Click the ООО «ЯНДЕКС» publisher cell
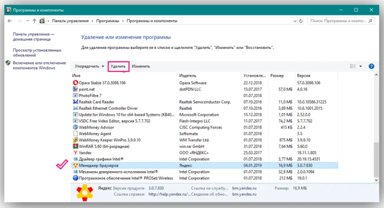Viewport: 384px width, 208px height. tap(193, 153)
